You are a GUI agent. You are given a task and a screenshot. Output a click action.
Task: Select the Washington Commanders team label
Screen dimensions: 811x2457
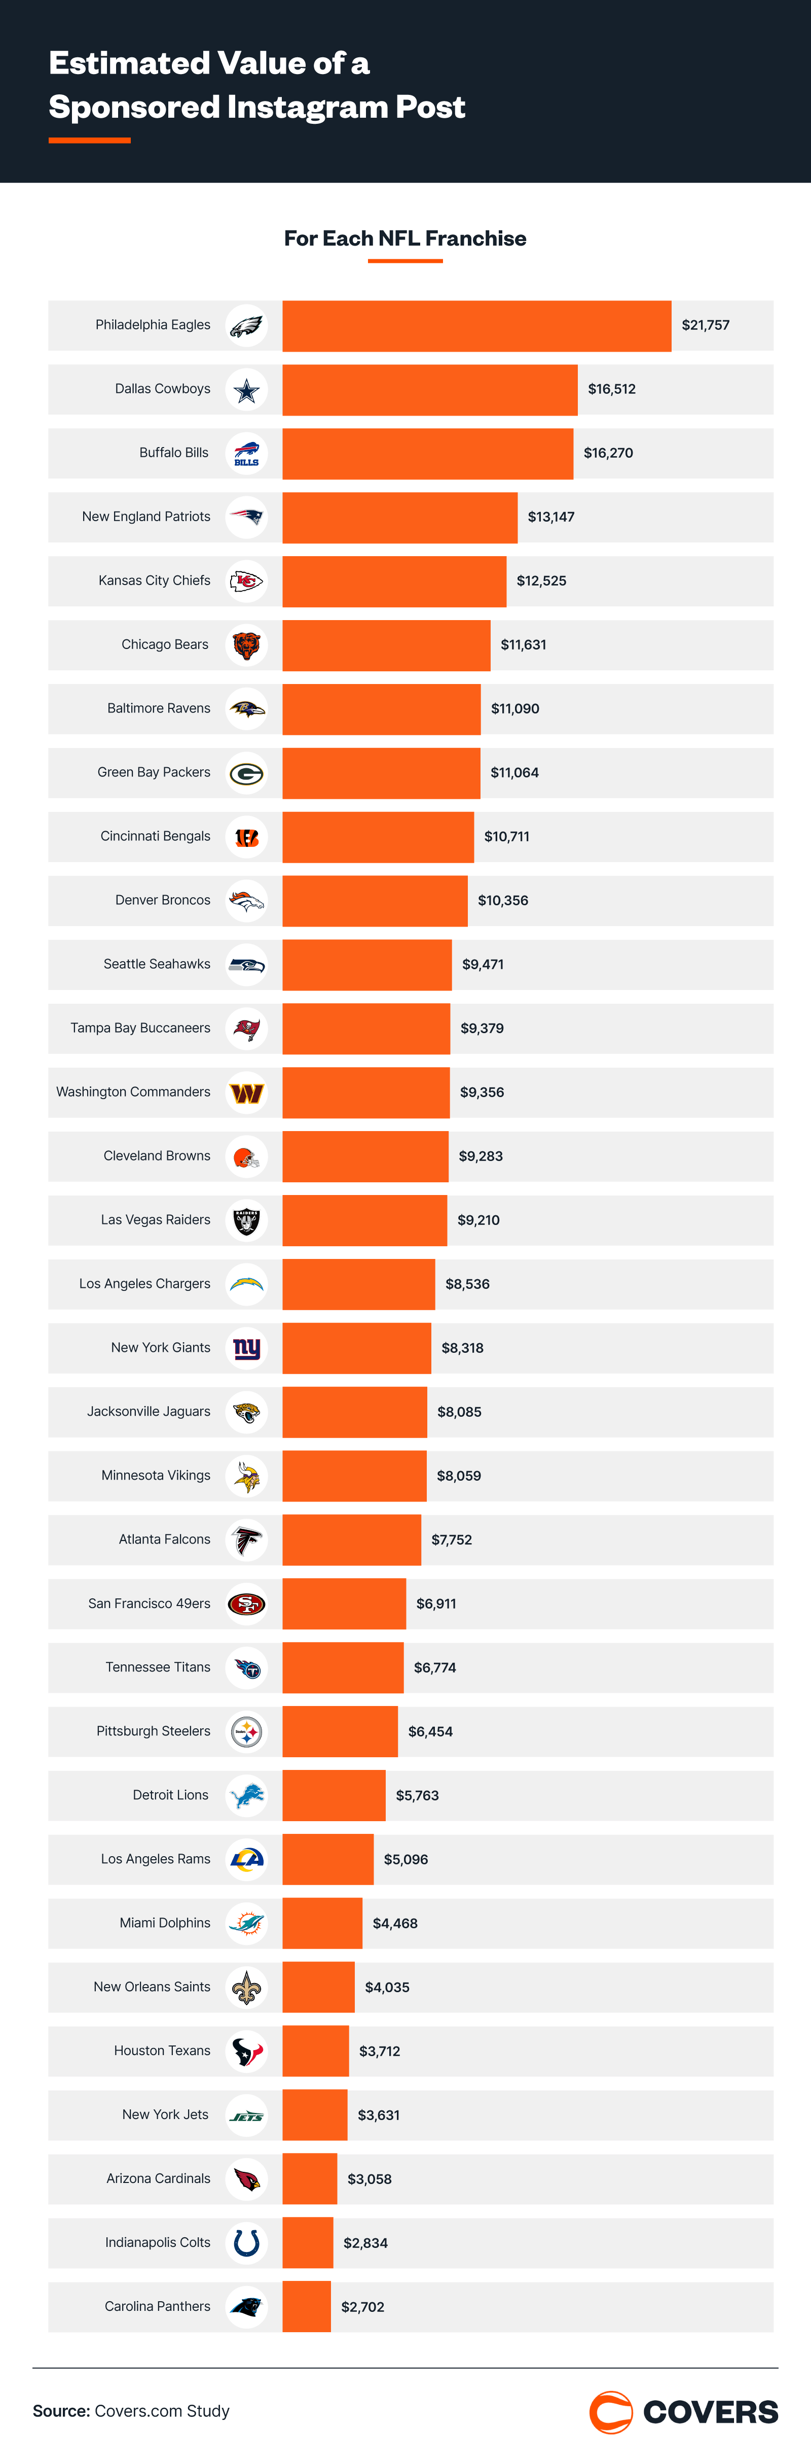(133, 1092)
